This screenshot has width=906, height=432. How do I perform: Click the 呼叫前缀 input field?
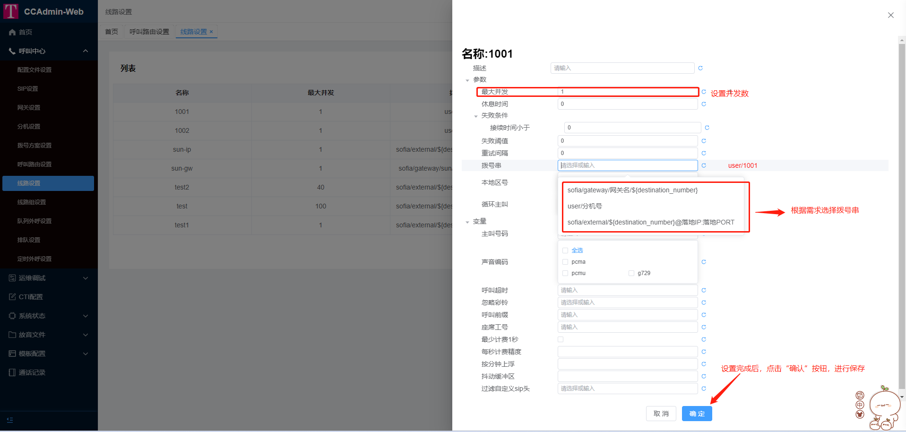(x=627, y=315)
